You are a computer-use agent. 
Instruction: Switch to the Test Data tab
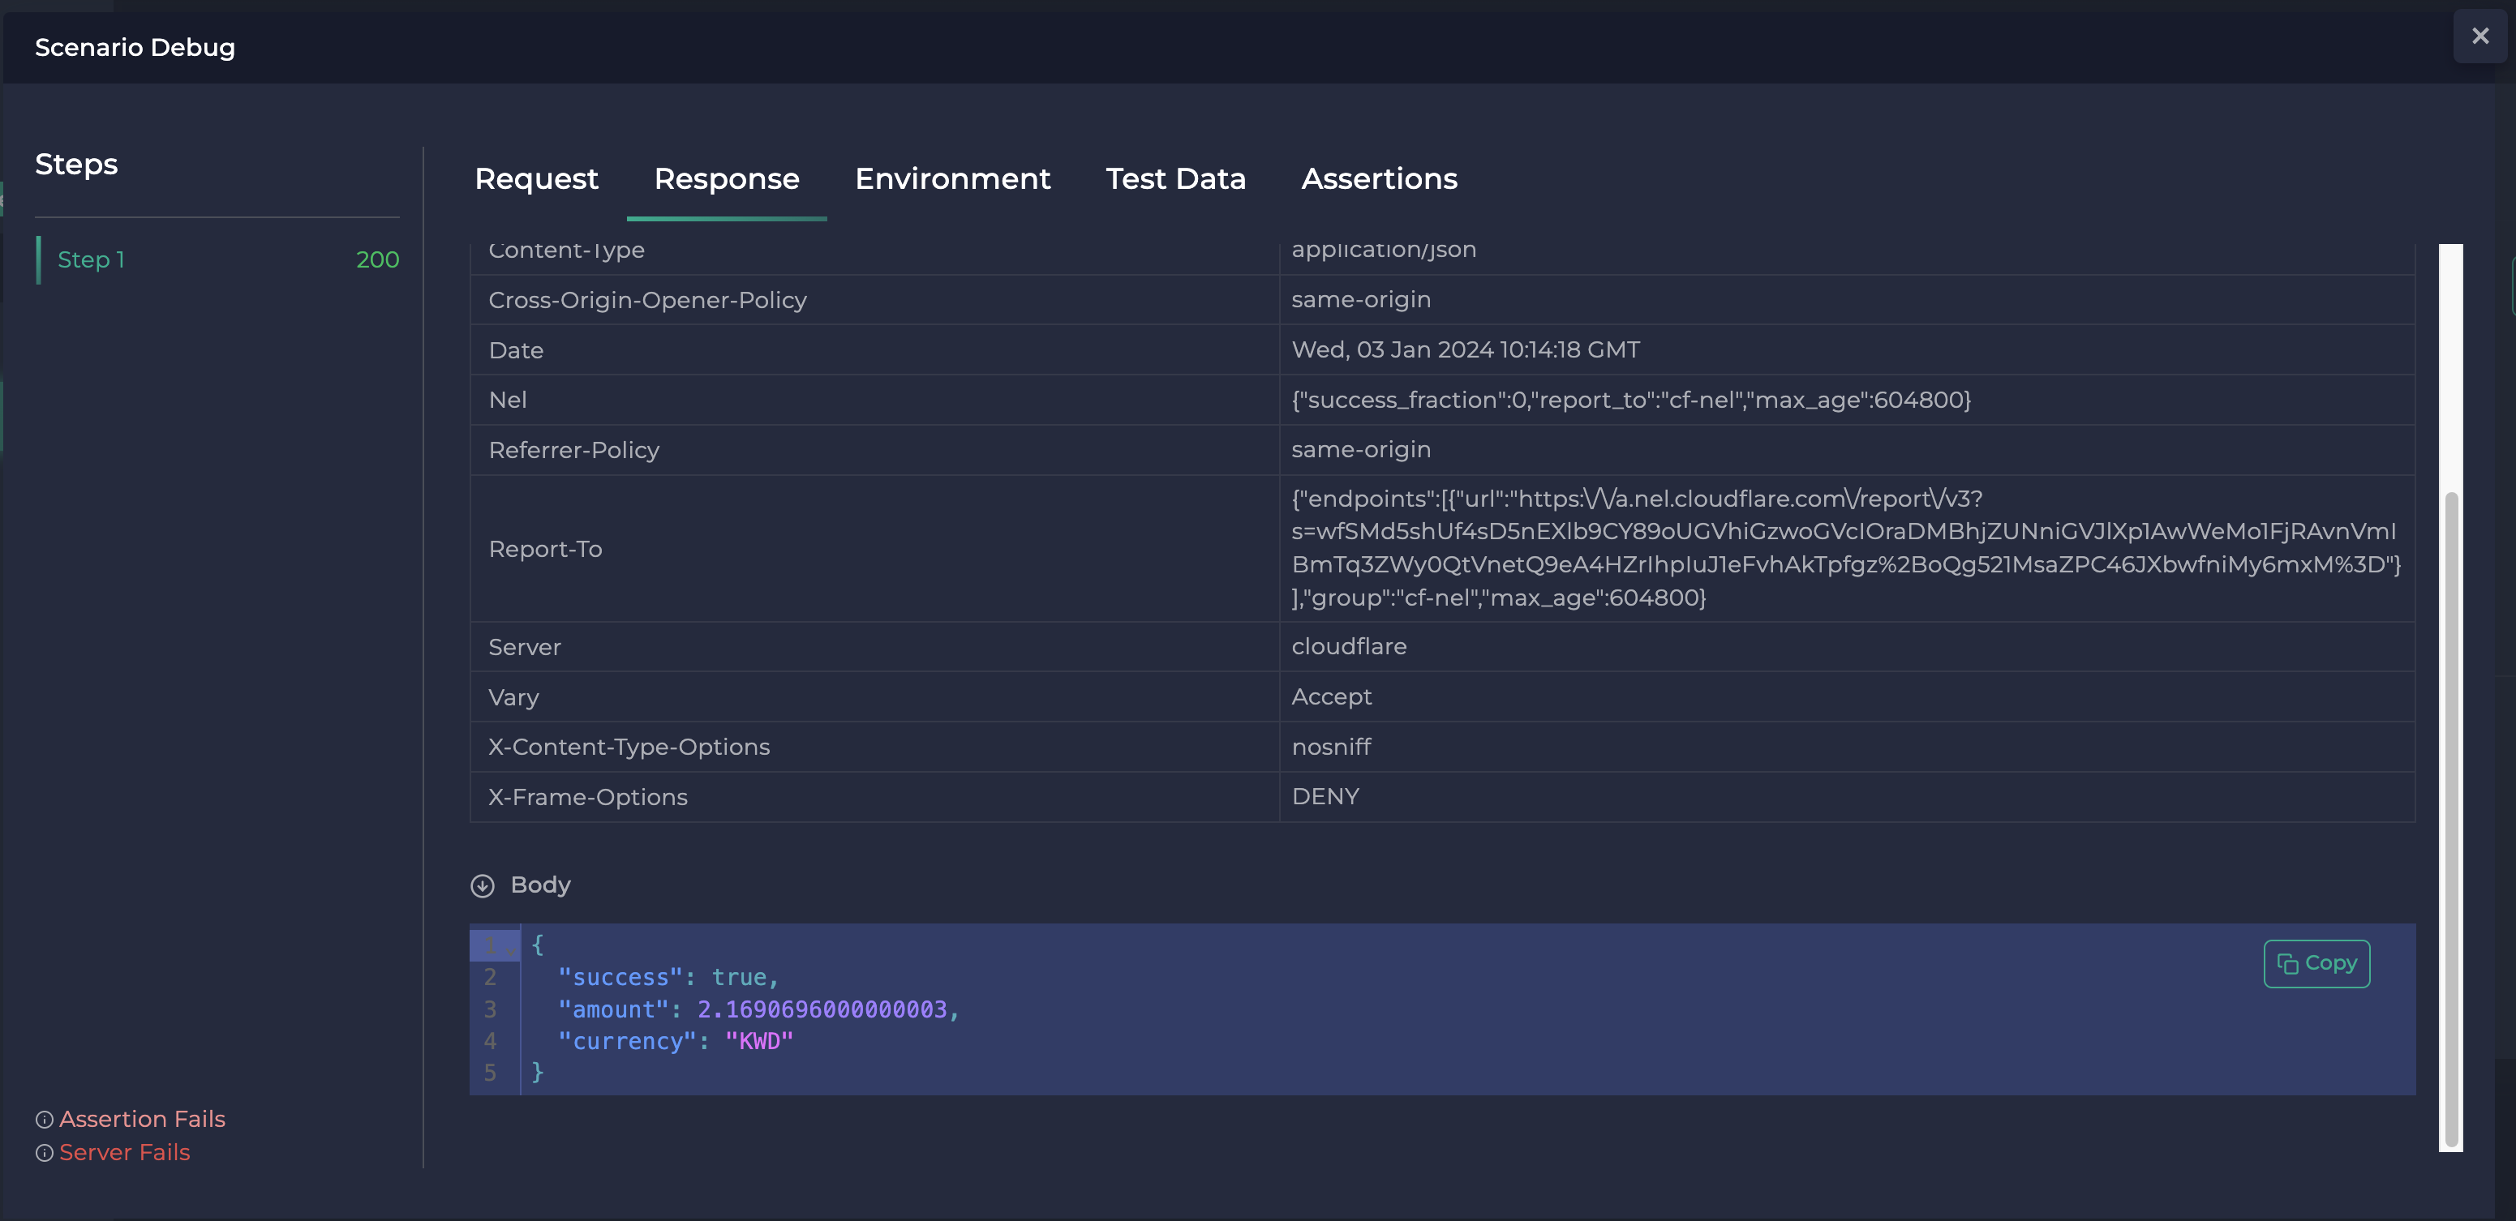1175,180
